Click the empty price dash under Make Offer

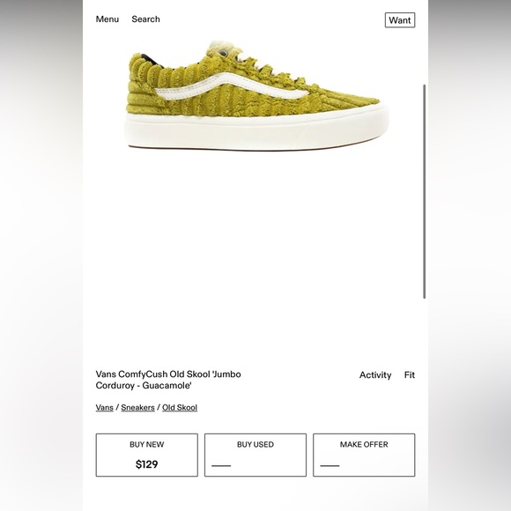click(x=330, y=466)
